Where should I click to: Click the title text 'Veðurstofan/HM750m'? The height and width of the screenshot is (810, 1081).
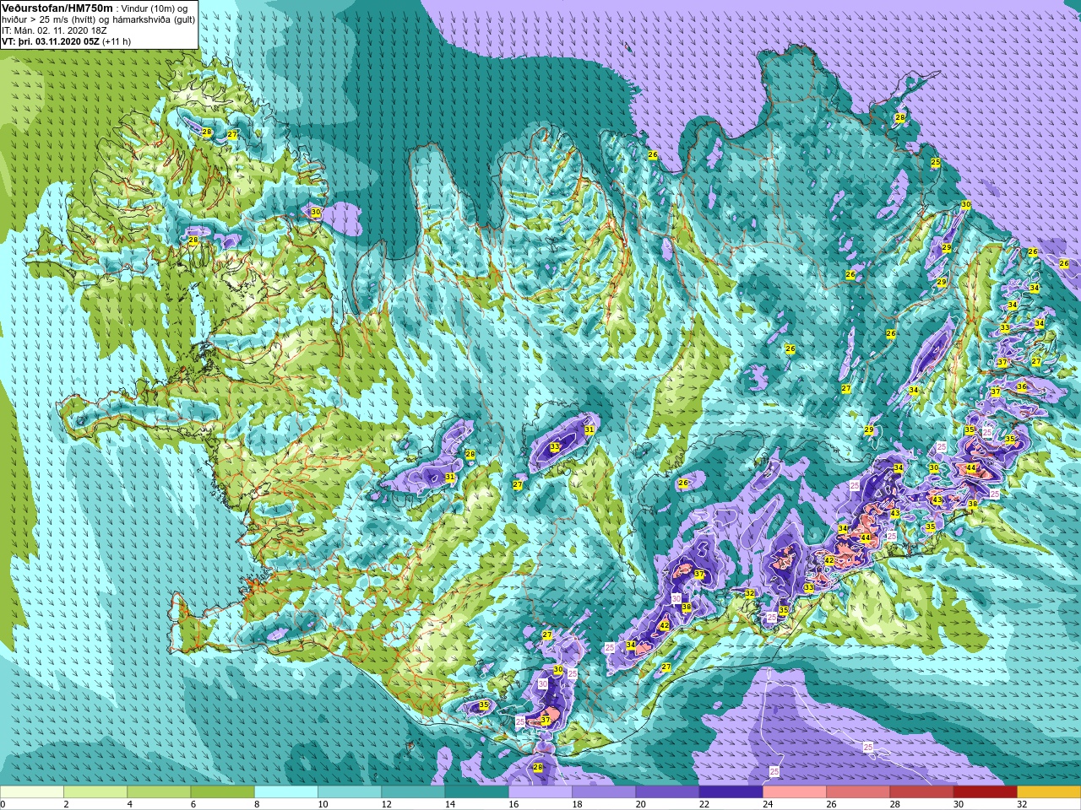click(x=58, y=8)
